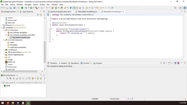Click the Open Perspective icon
The image size is (187, 105).
[x=180, y=8]
